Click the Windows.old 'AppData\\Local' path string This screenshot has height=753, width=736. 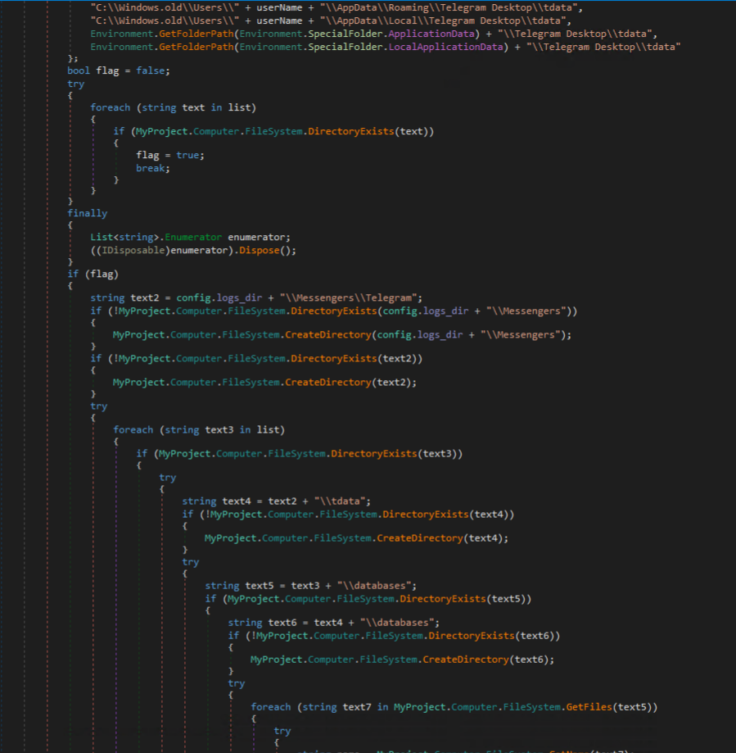443,20
